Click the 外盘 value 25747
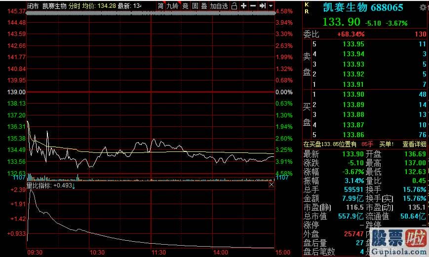 coord(354,234)
